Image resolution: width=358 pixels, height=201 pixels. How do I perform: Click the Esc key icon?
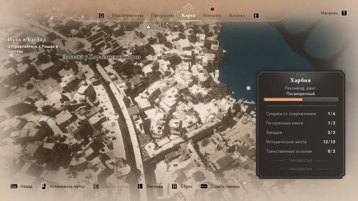[x=14, y=187]
